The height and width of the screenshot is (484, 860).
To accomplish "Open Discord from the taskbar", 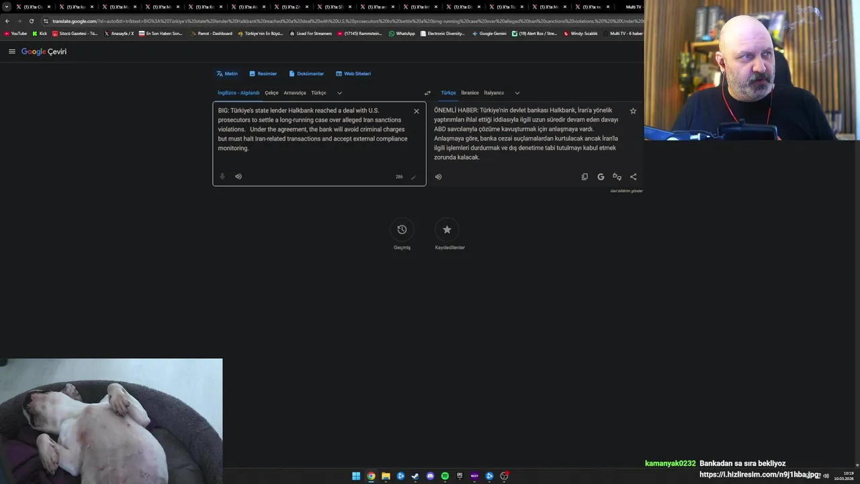I will click(430, 476).
